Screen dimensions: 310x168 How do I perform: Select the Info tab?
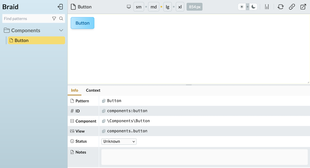(74, 90)
